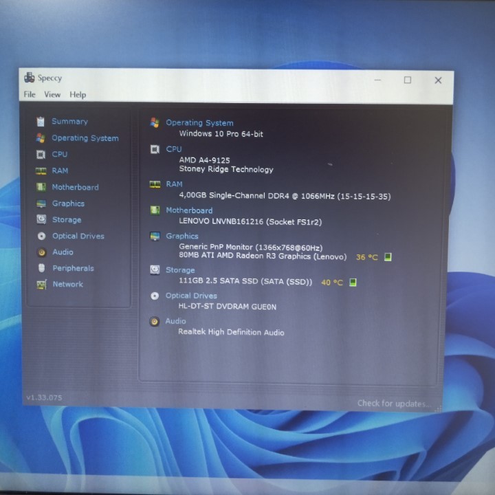Click the Peripherals mouse icon in sidebar
Screen dimensions: 495x495
pyautogui.click(x=41, y=268)
